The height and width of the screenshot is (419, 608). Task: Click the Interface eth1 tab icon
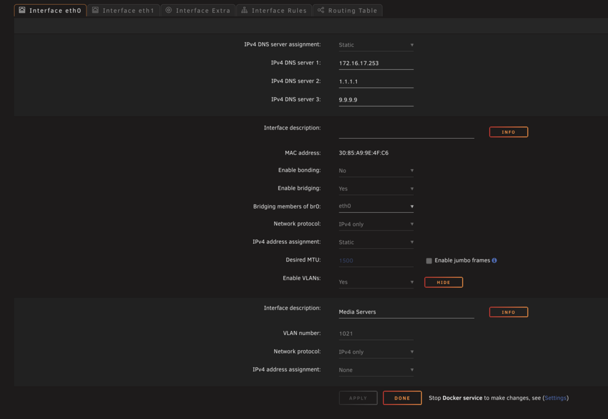pyautogui.click(x=95, y=10)
